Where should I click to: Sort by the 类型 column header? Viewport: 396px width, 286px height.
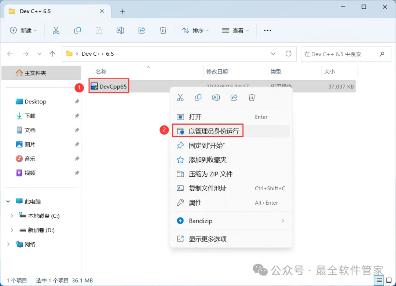click(276, 72)
